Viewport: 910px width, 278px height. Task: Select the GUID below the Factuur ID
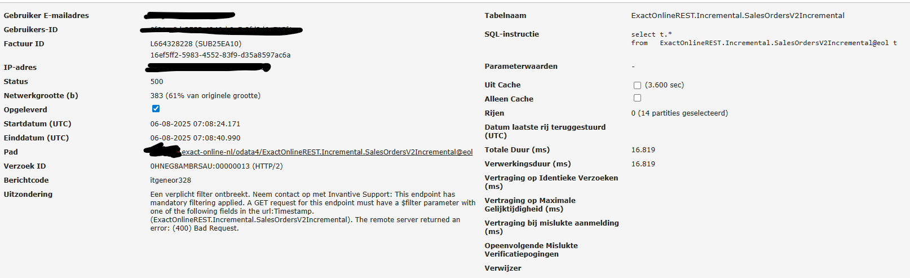(x=220, y=55)
